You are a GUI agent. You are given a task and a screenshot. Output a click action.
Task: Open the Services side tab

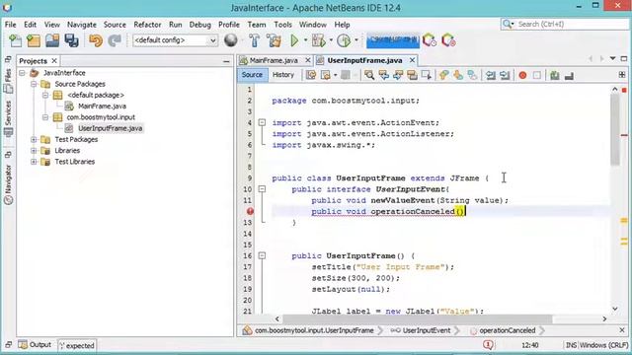tap(9, 118)
